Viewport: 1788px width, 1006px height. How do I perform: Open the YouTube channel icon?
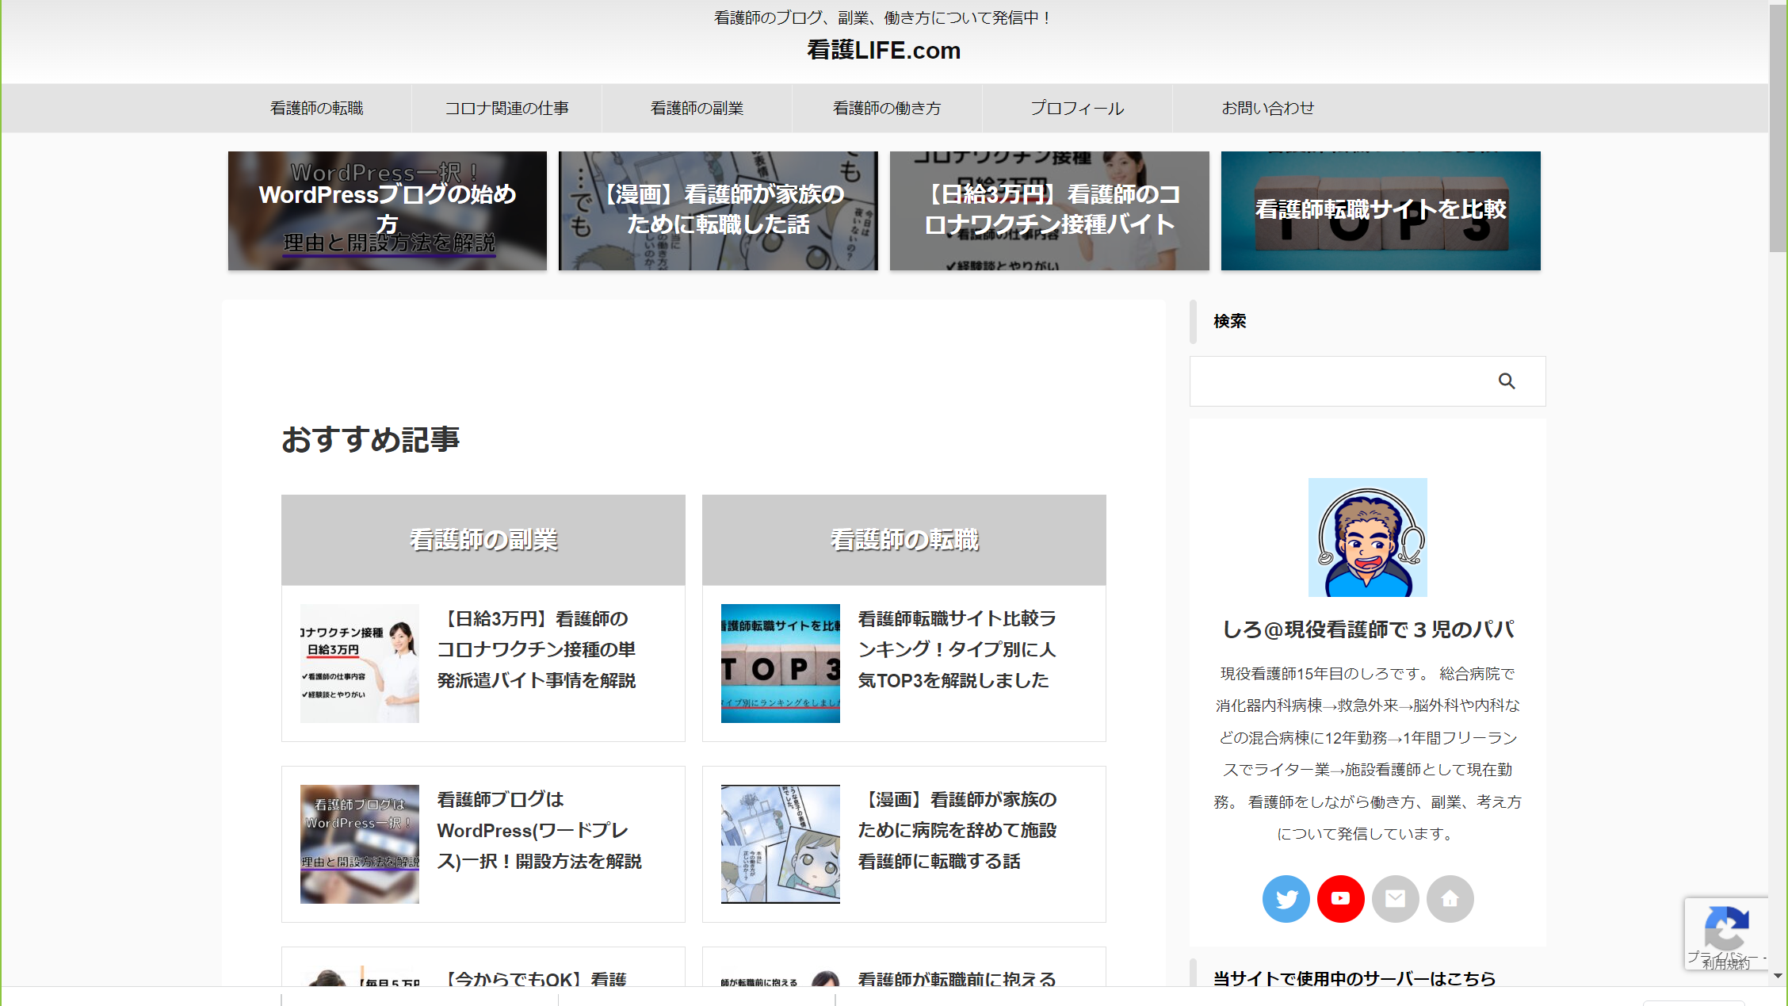tap(1340, 898)
